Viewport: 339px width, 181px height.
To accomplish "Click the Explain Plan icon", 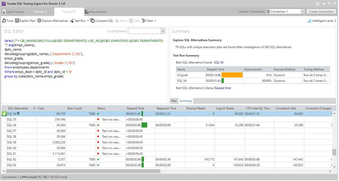I will click(17, 21).
